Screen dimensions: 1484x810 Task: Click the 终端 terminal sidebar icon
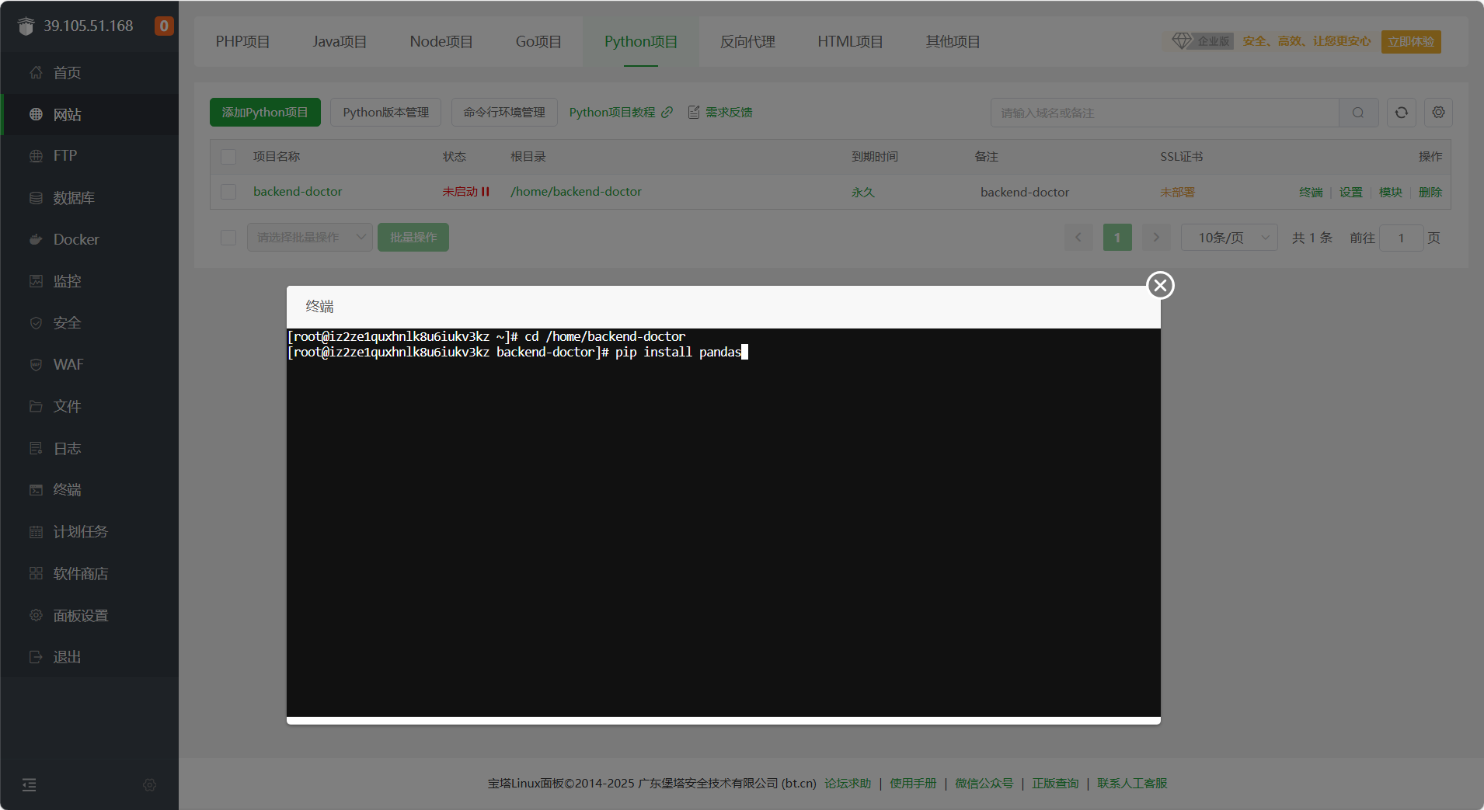pyautogui.click(x=36, y=490)
